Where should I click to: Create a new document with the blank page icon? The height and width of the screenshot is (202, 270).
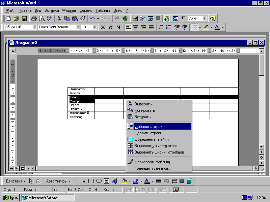click(x=8, y=19)
